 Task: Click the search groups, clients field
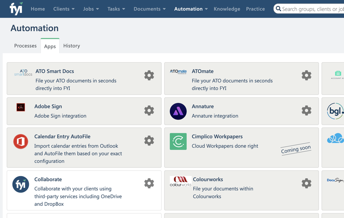click(x=311, y=9)
